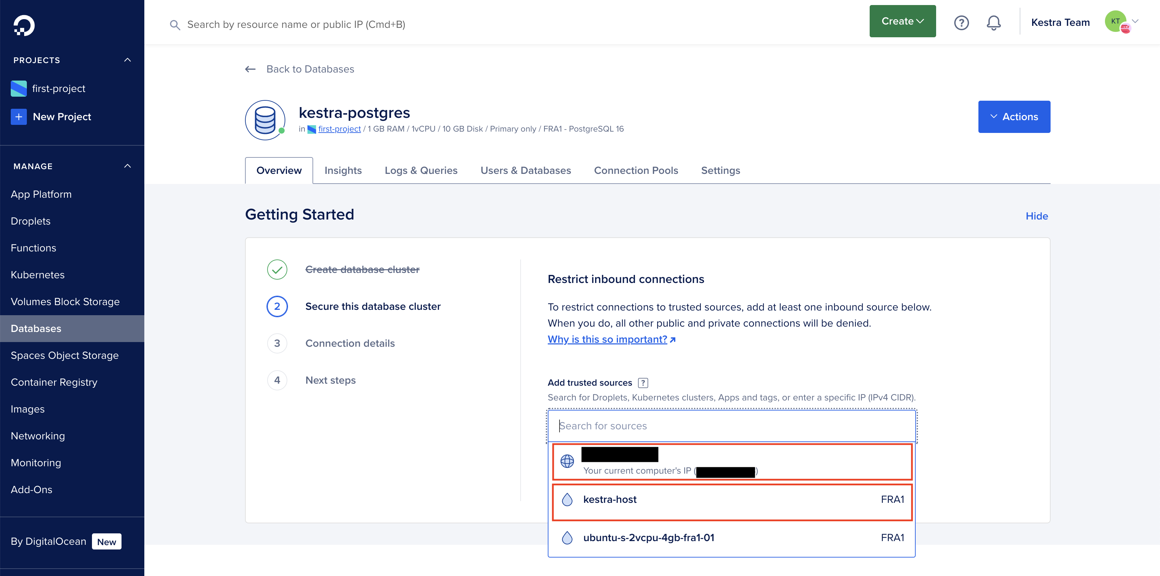Select step 2 Secure this database cluster
The height and width of the screenshot is (576, 1160).
point(373,306)
